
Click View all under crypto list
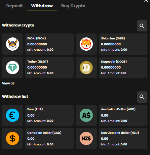[x=8, y=83]
